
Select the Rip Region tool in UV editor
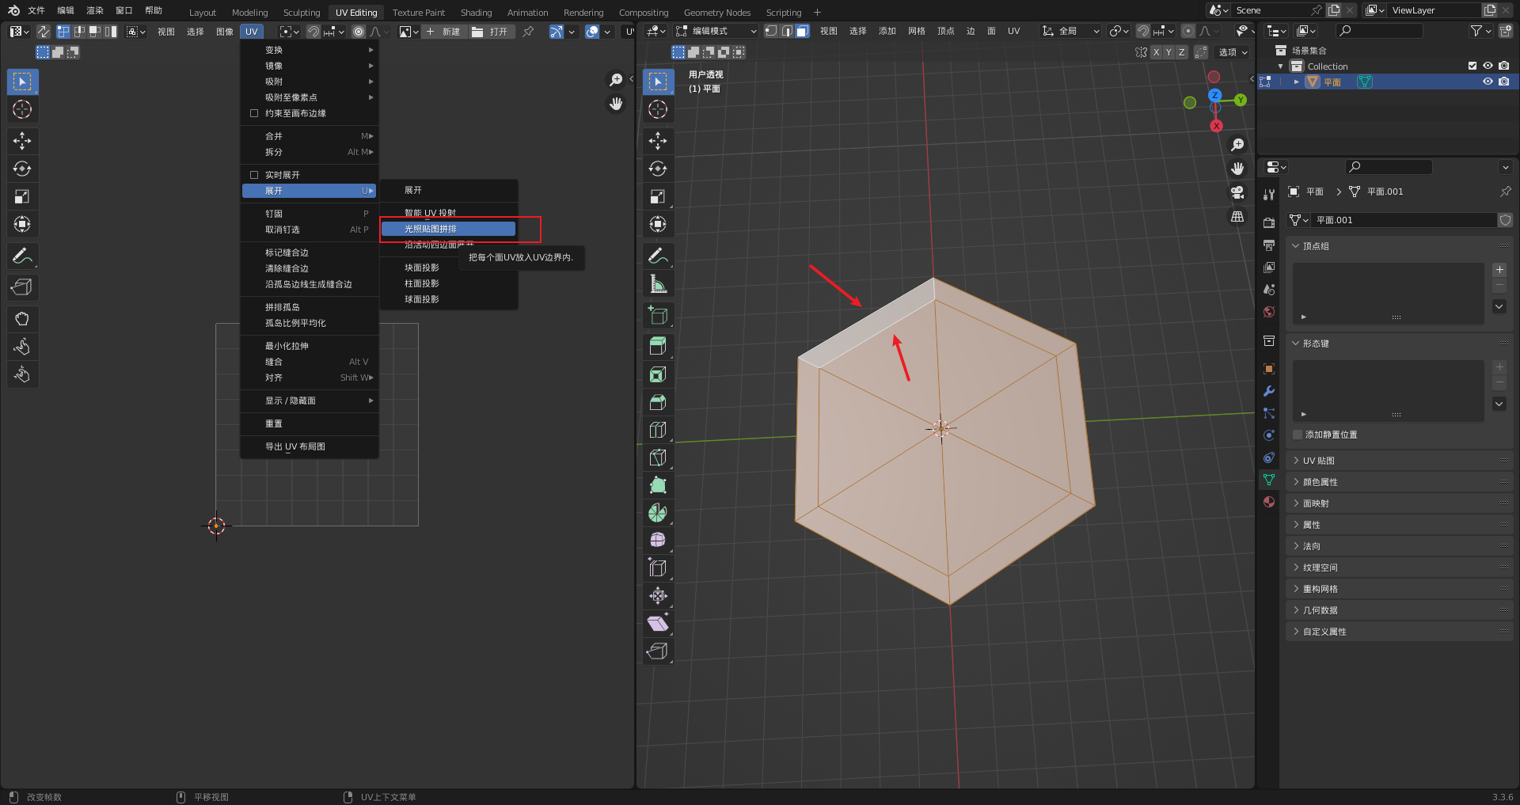[x=22, y=287]
